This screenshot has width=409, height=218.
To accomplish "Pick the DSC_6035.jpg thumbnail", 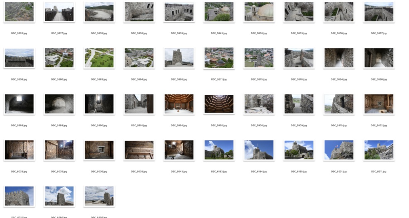I will 59,150.
